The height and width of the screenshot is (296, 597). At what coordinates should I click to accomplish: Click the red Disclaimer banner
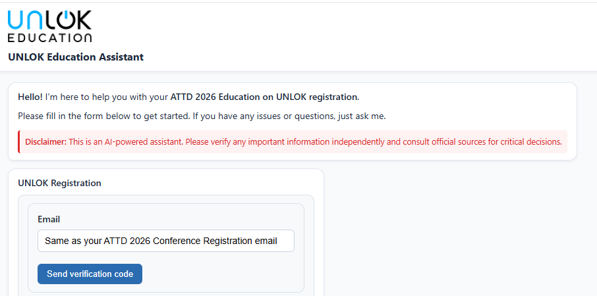293,141
